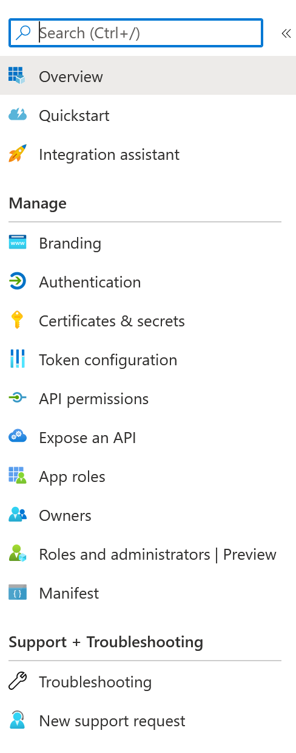This screenshot has width=296, height=753.
Task: Click the Troubleshooting wrench icon
Action: 17,681
